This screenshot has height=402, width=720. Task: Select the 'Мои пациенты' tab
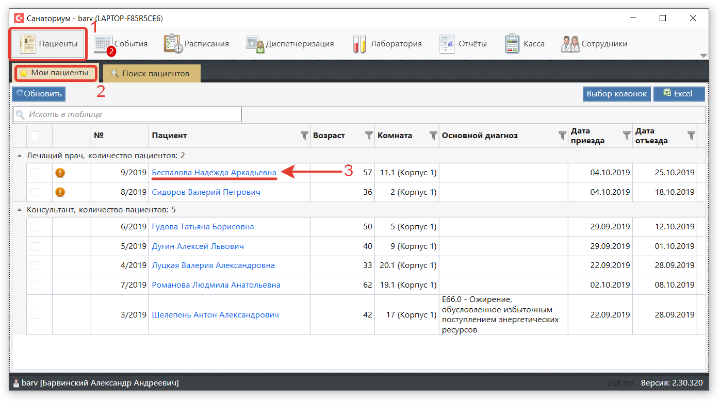coord(55,73)
